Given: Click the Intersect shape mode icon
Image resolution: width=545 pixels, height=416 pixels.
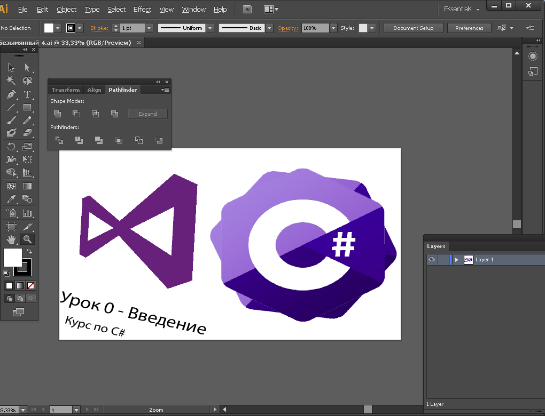Looking at the screenshot, I should [95, 114].
